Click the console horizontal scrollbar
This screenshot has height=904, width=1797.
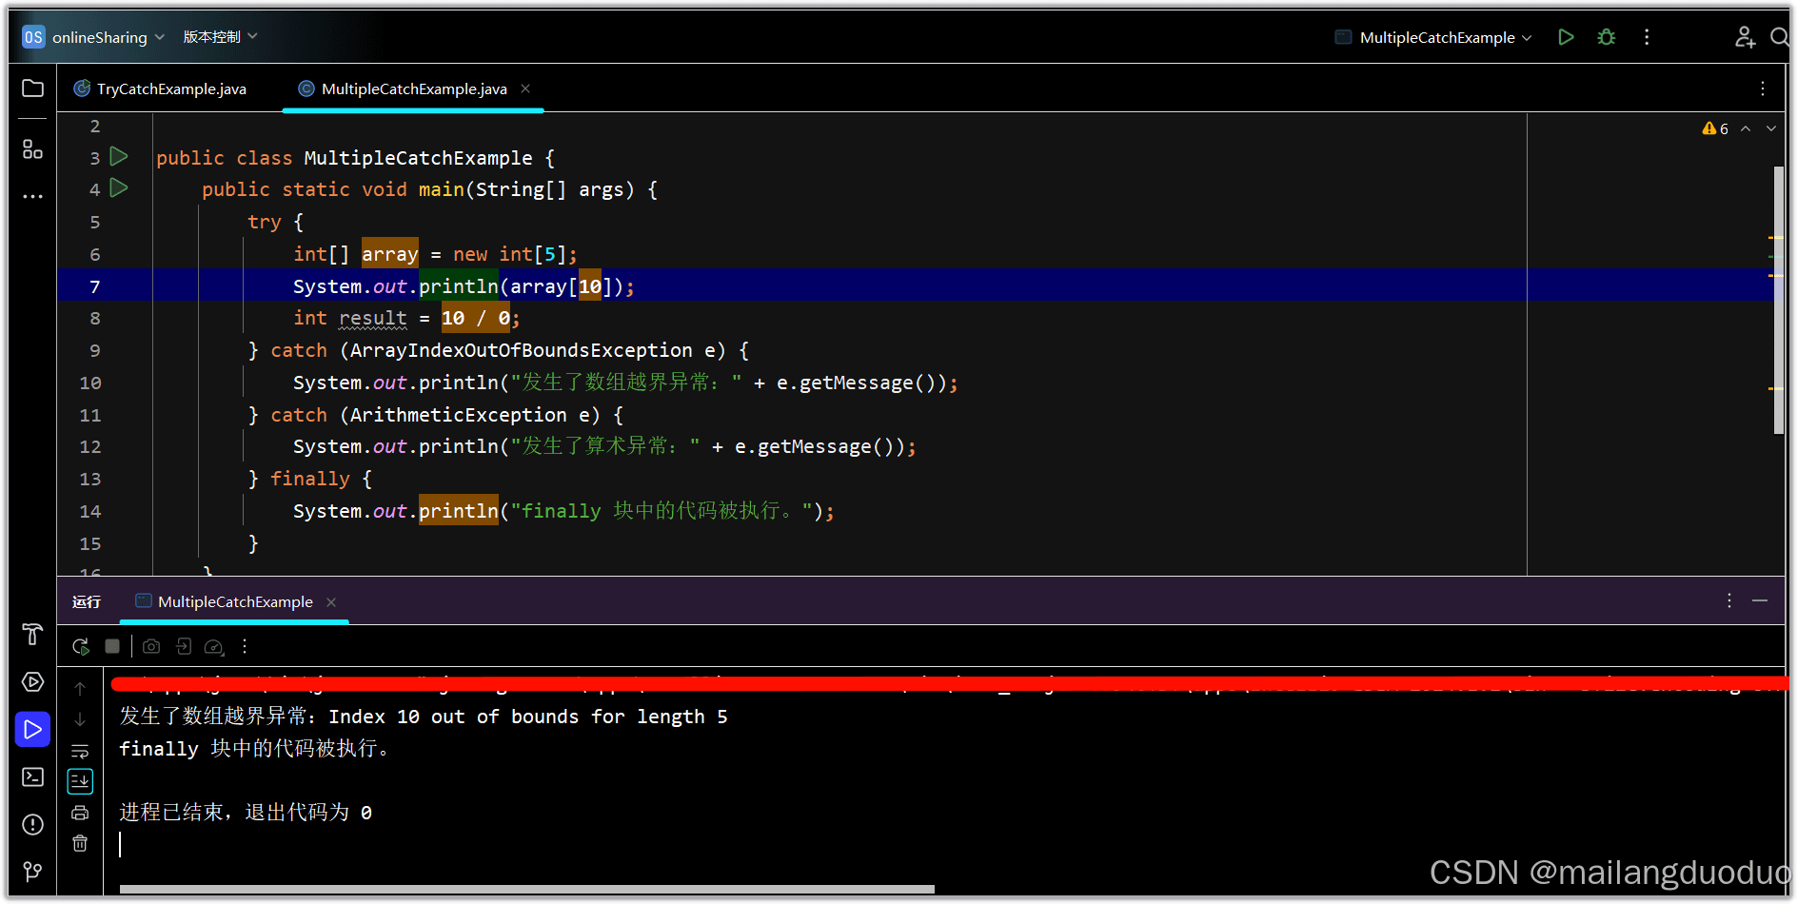(526, 890)
